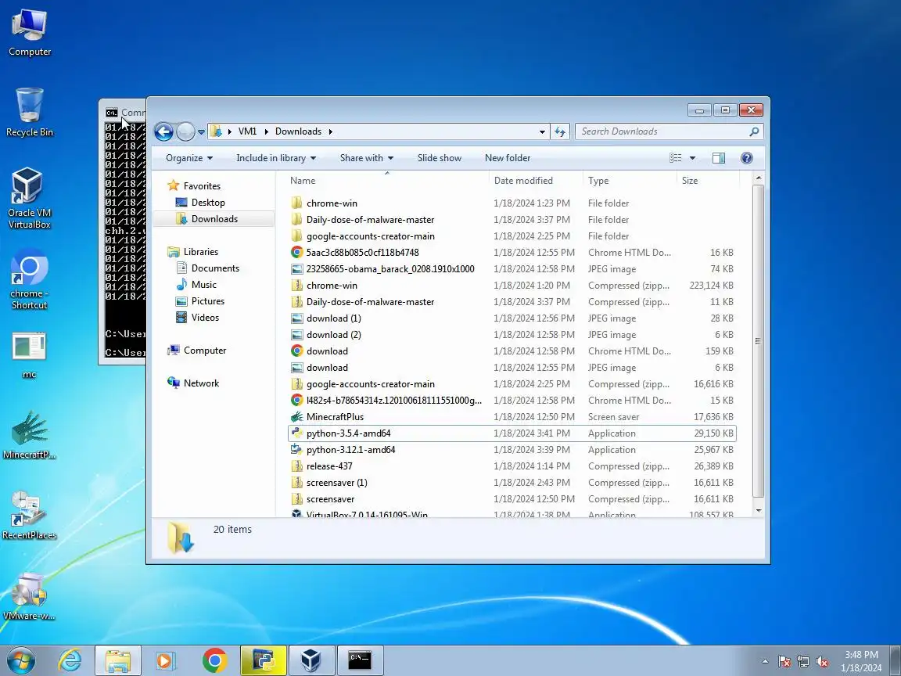Select the mc desktop icon
Image resolution: width=901 pixels, height=676 pixels.
[x=29, y=354]
